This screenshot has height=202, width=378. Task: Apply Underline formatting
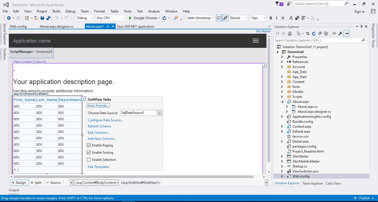[283, 18]
